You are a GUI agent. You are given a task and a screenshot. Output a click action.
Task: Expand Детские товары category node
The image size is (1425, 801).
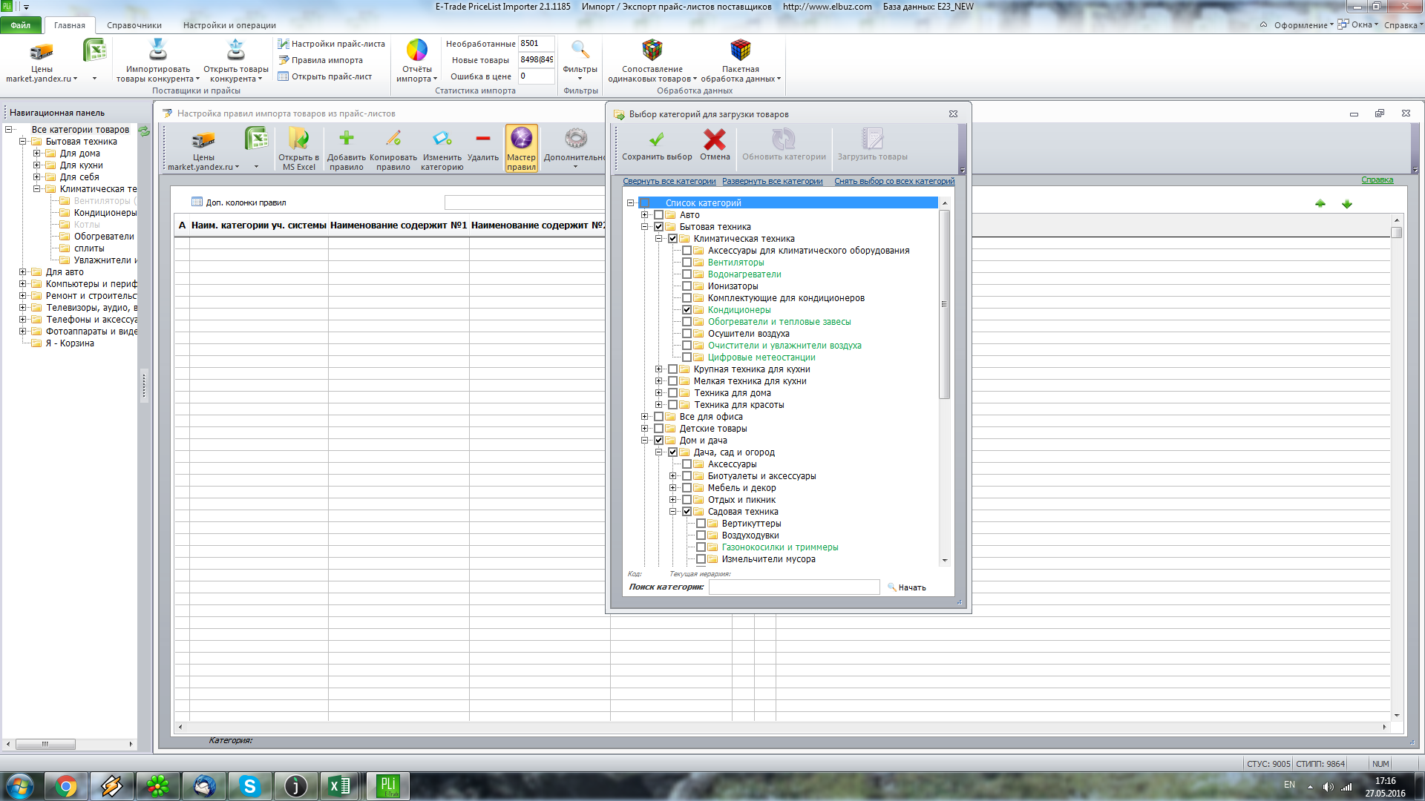pos(644,429)
